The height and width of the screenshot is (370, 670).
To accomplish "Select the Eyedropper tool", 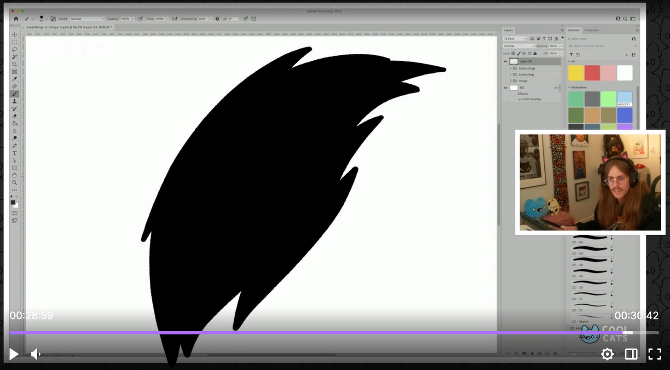I will [x=15, y=79].
